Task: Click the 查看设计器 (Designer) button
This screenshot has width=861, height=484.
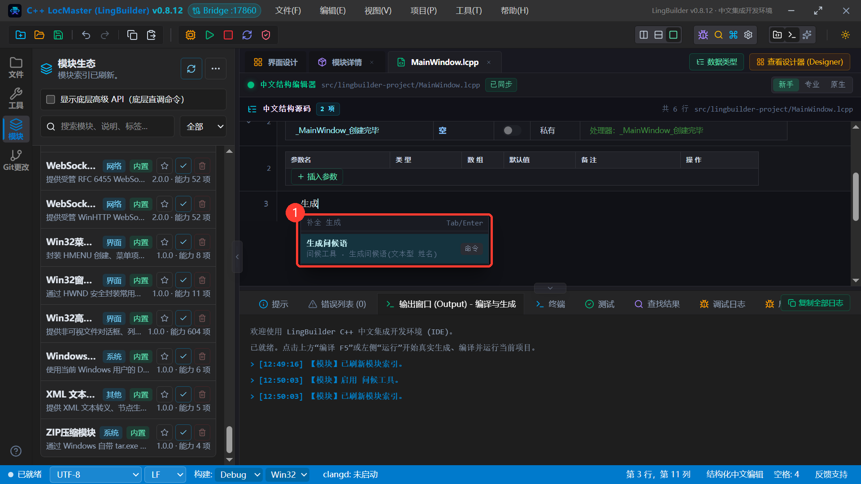Action: [x=800, y=62]
